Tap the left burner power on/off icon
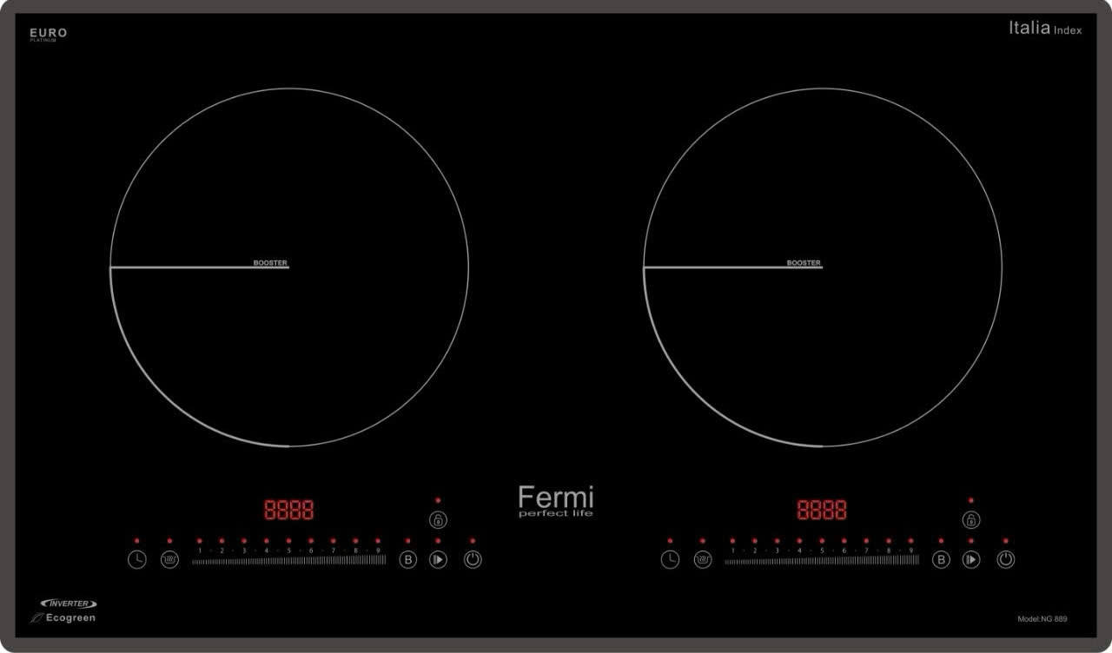The width and height of the screenshot is (1112, 653). (473, 560)
